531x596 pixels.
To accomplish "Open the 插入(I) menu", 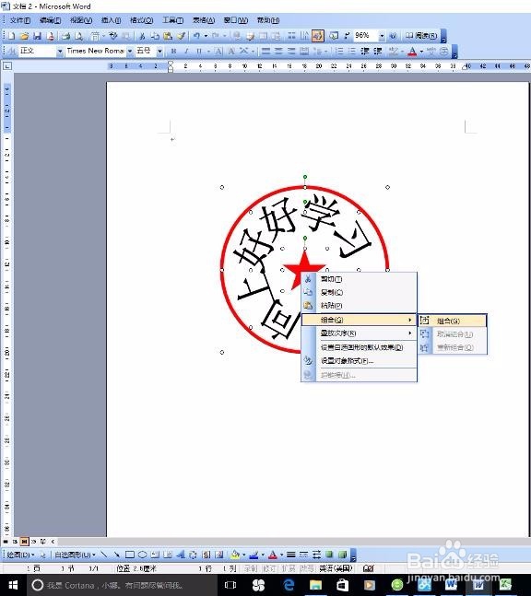I will point(111,20).
